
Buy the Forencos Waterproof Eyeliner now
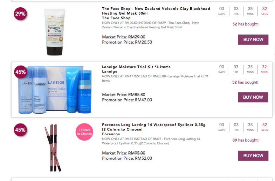click(253, 156)
